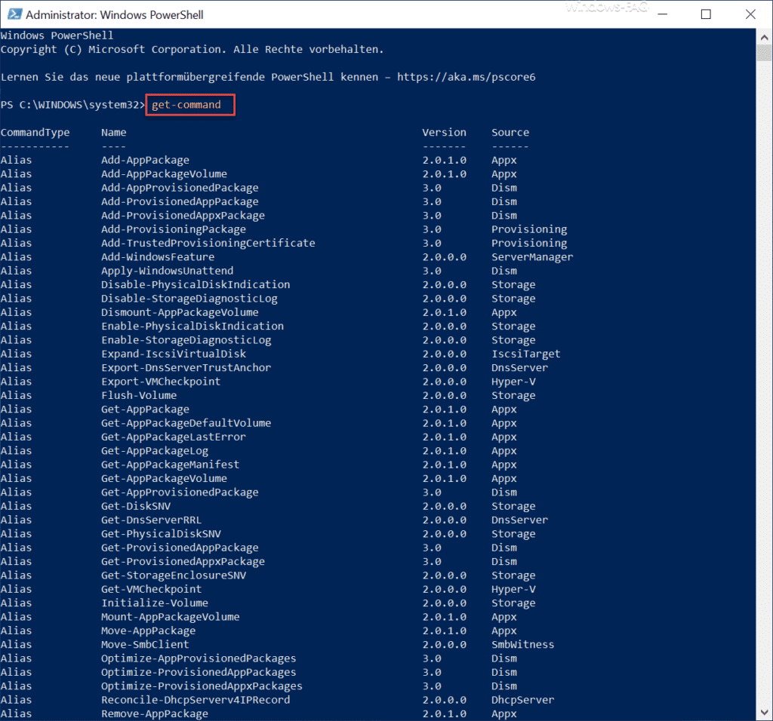The image size is (773, 721).
Task: Click Optimize-ProvisionedAppxPackages entry
Action: click(x=202, y=686)
